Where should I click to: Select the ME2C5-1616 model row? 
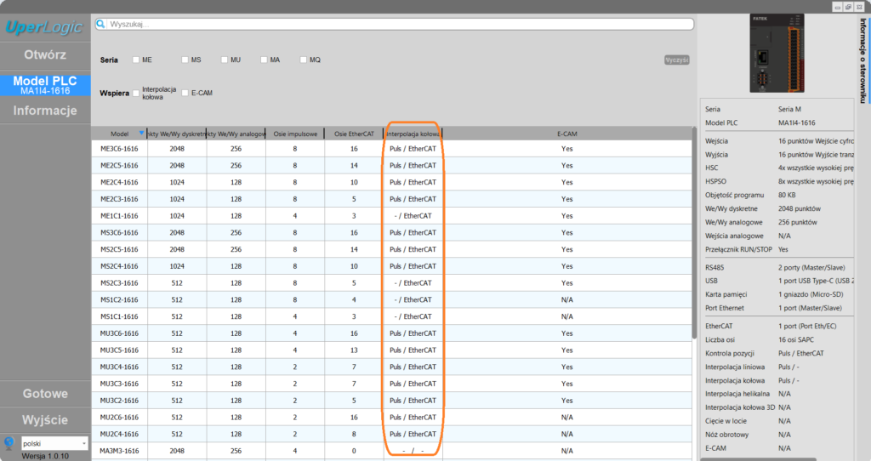click(391, 166)
